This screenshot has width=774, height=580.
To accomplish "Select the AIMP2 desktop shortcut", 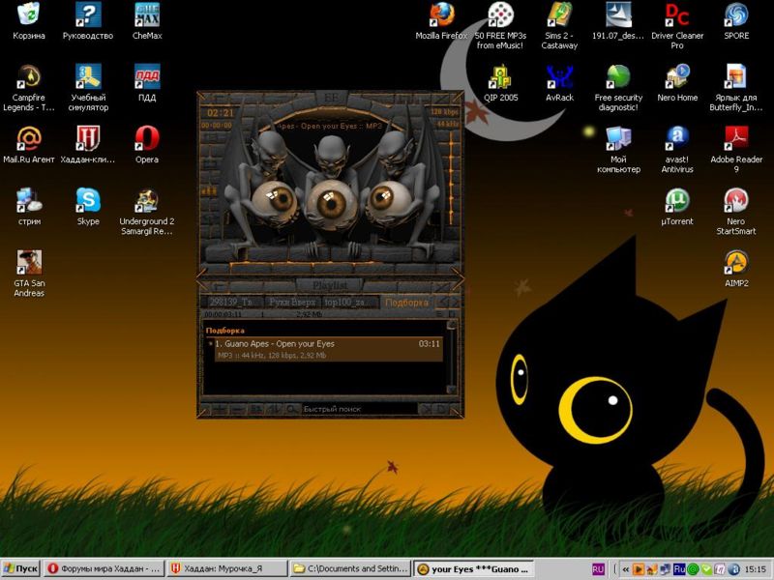I will (x=736, y=262).
